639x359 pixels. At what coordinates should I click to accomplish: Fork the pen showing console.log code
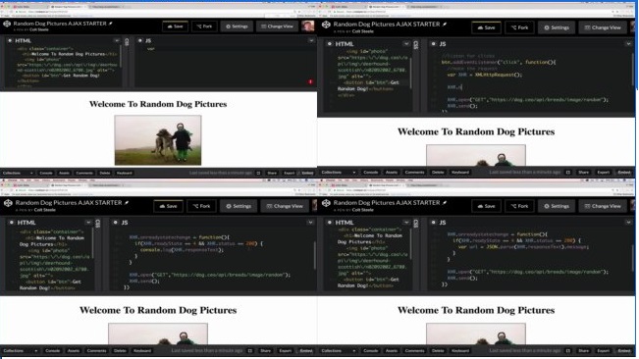pos(201,206)
